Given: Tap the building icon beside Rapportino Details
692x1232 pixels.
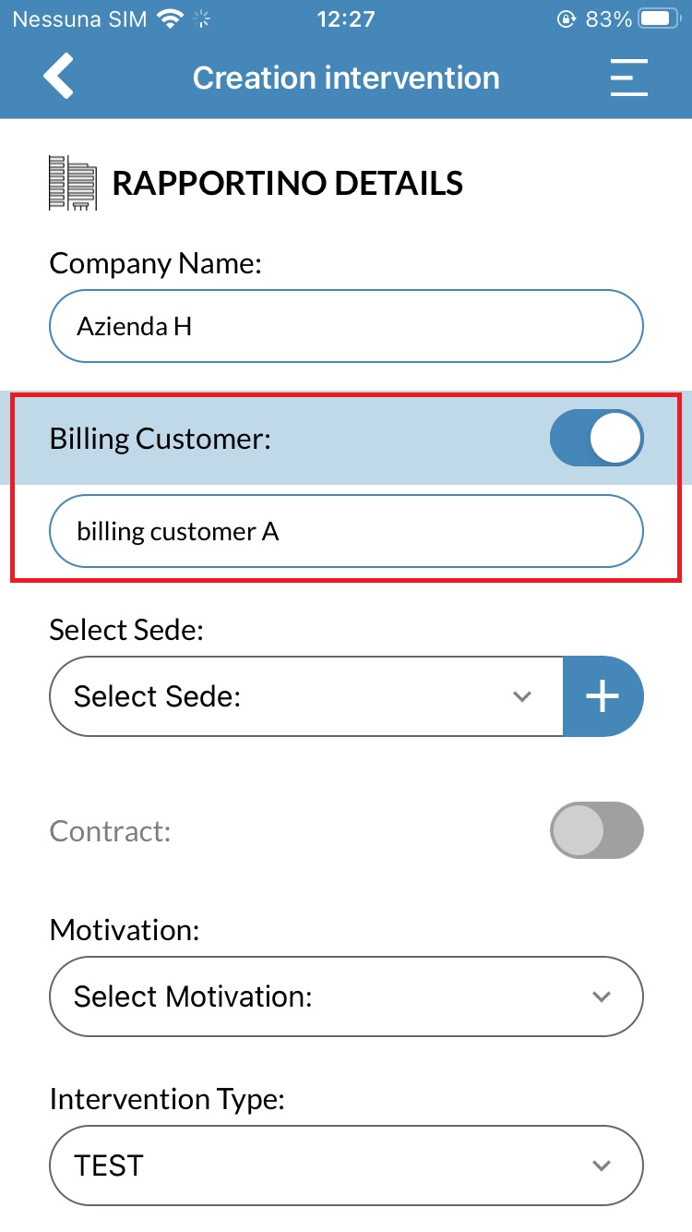Looking at the screenshot, I should pos(72,183).
